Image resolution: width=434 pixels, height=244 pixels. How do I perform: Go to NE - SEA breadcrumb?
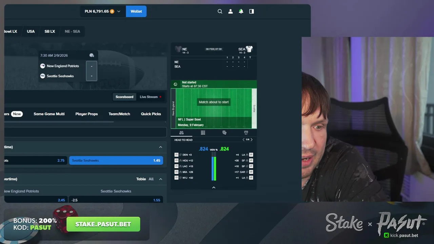73,31
